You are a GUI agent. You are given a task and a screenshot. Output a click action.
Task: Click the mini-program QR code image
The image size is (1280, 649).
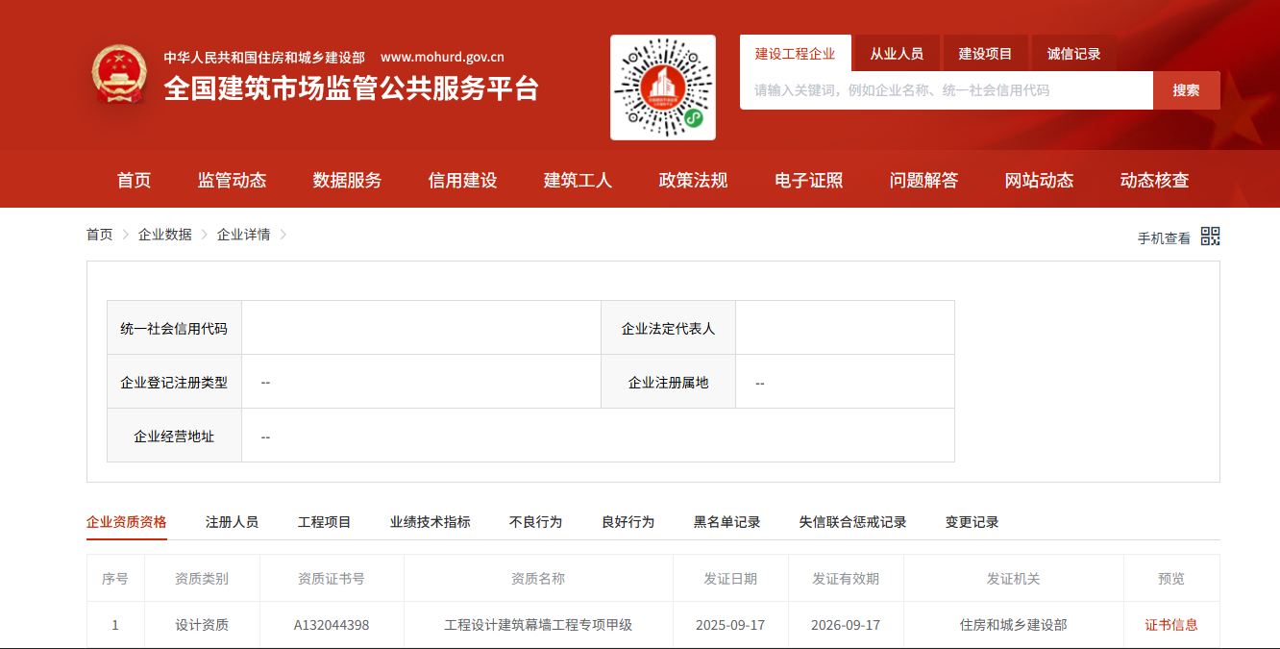662,87
